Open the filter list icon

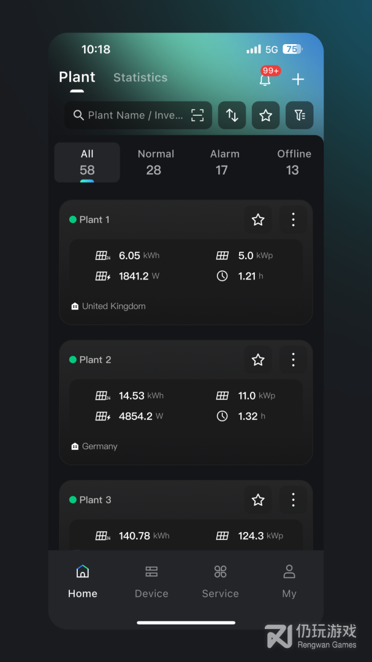[x=299, y=115]
